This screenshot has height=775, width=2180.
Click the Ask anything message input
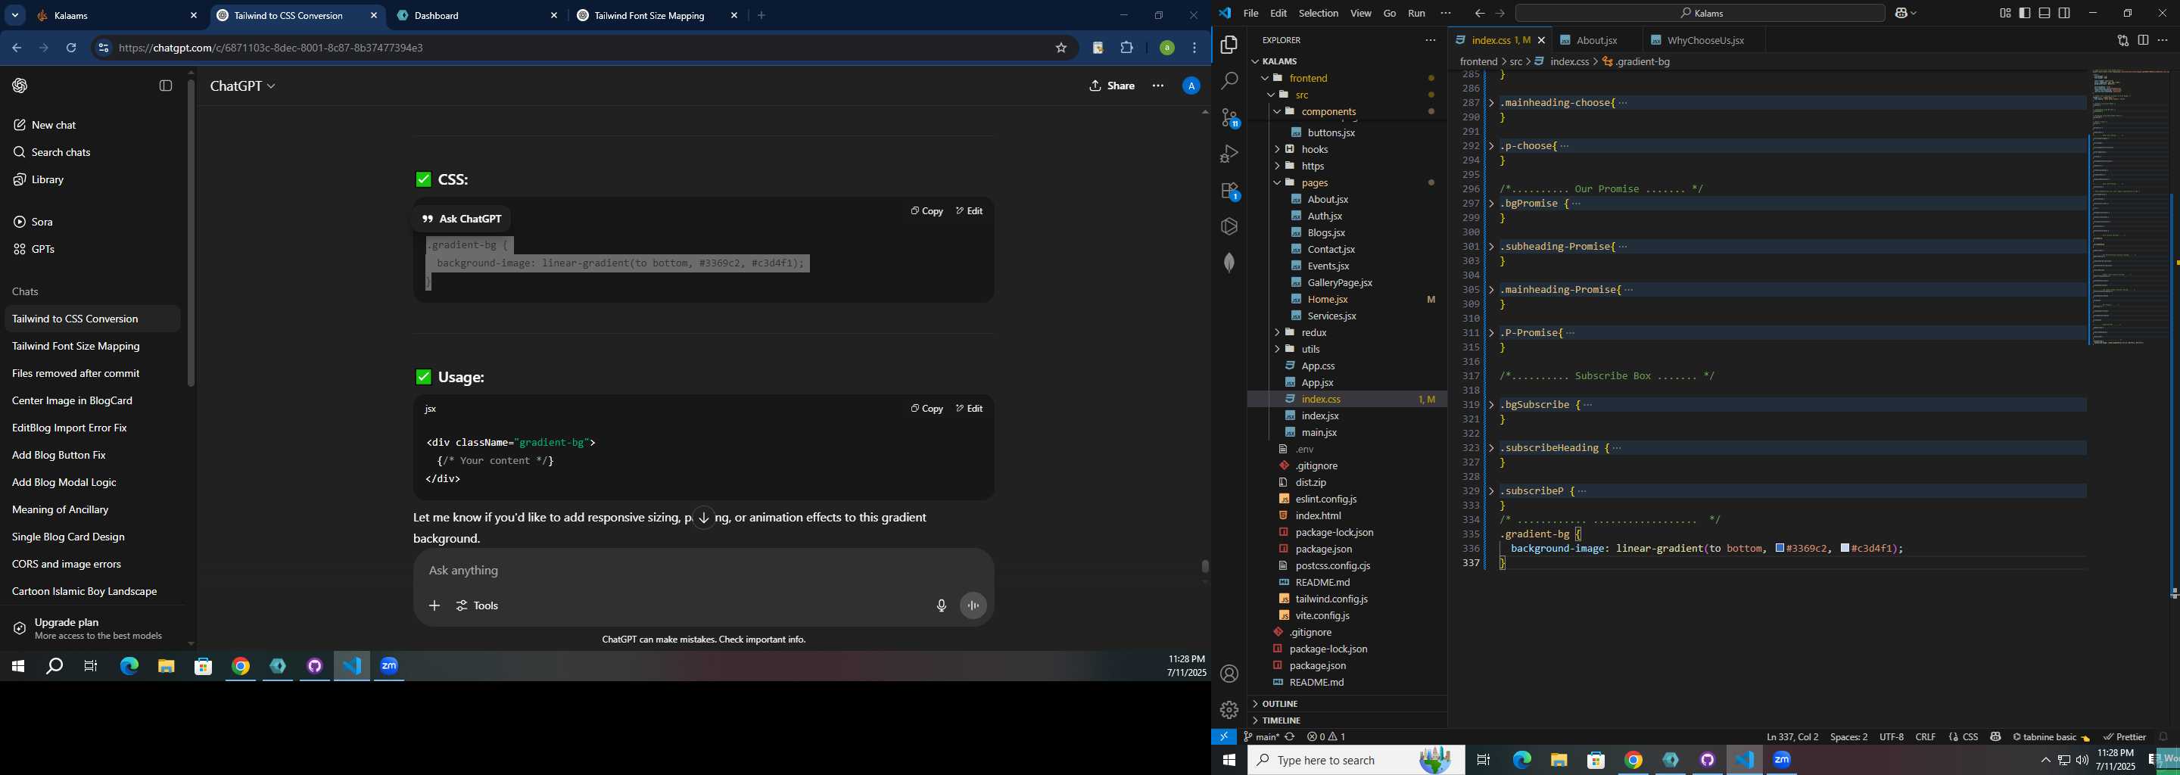click(x=702, y=571)
